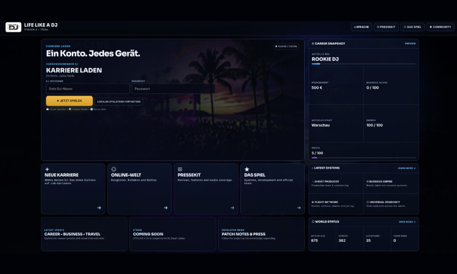Viewport: 457px width, 274px height.
Task: Open the Sprache language menu
Action: point(361,27)
